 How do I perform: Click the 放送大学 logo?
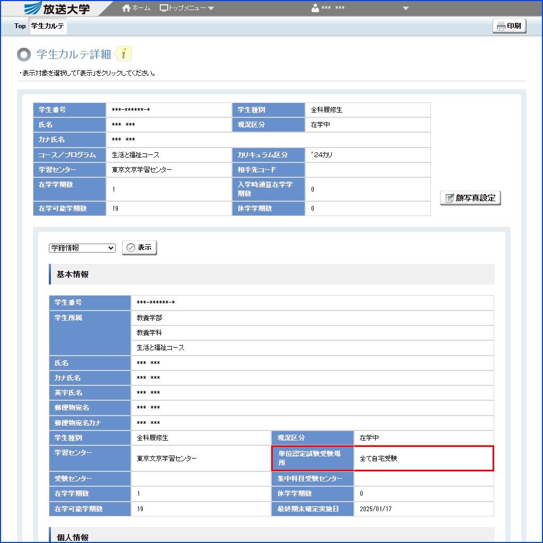57,8
